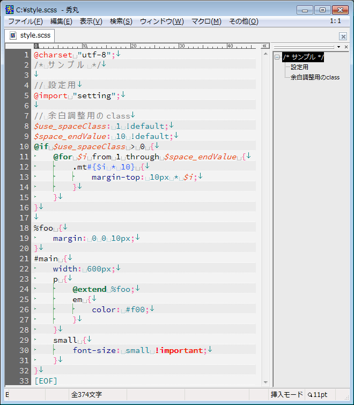Click the Hidemaru app icon in title bar
Screen dimensions: 354x405
[x=9, y=10]
